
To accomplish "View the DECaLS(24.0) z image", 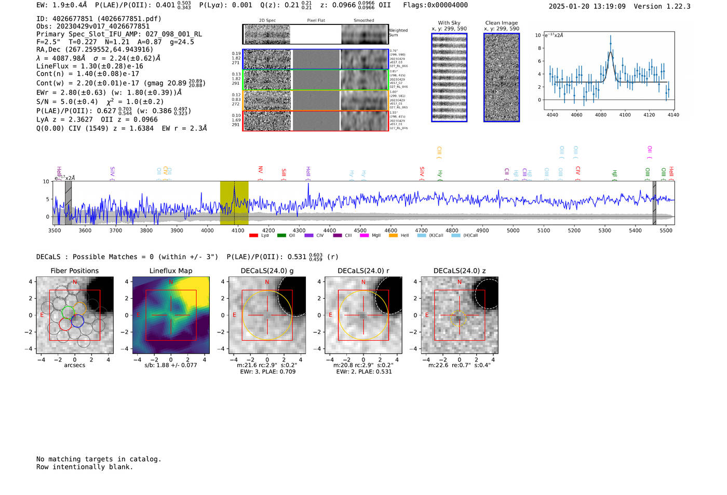I will coord(460,315).
